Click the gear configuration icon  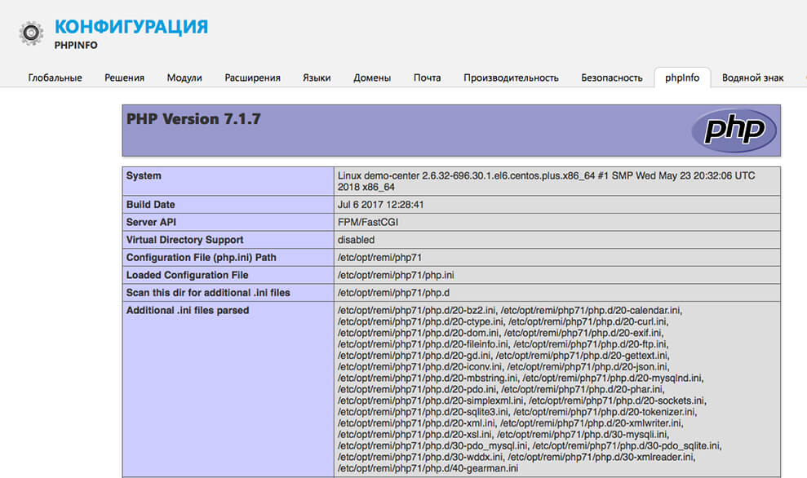click(31, 33)
